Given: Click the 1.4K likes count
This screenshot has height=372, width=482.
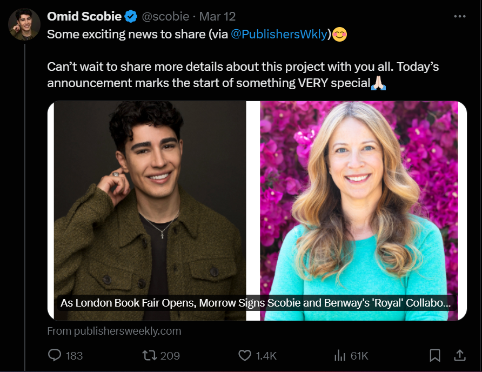Looking at the screenshot, I should 266,355.
